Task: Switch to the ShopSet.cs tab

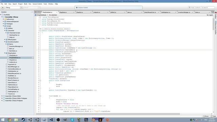Action: 80,12
